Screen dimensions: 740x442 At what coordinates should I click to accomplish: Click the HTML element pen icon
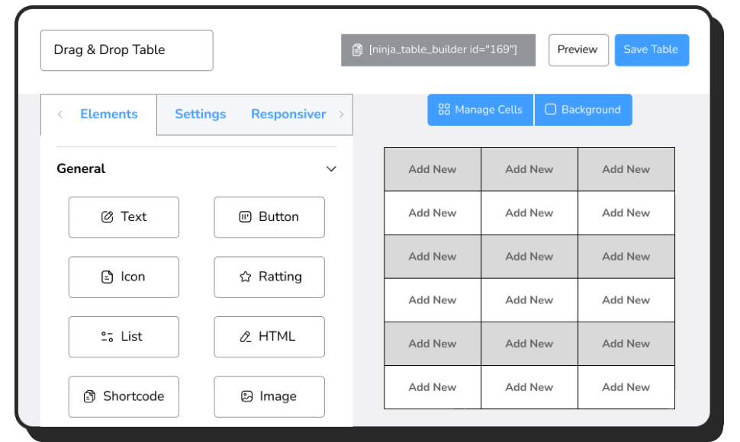coord(246,336)
